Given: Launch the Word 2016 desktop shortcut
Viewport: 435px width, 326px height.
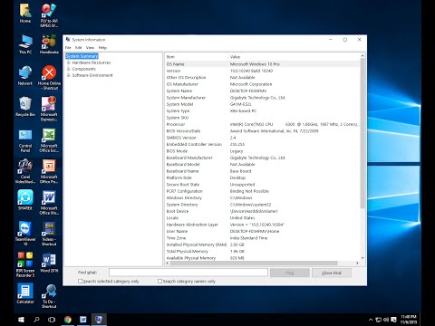Looking at the screenshot, I should click(49, 263).
